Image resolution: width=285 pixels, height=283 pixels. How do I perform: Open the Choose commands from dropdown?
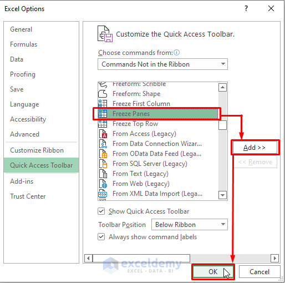click(x=162, y=64)
